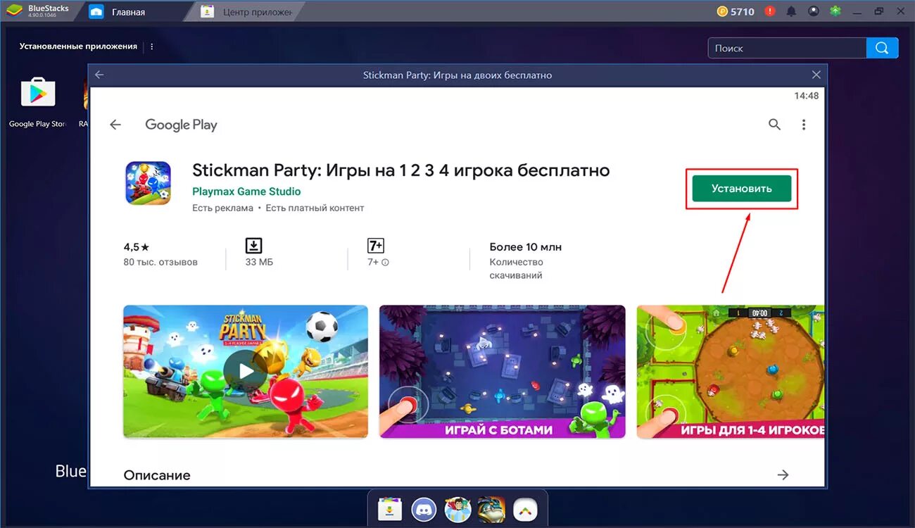
Task: Open the notifications bell icon
Action: click(792, 11)
